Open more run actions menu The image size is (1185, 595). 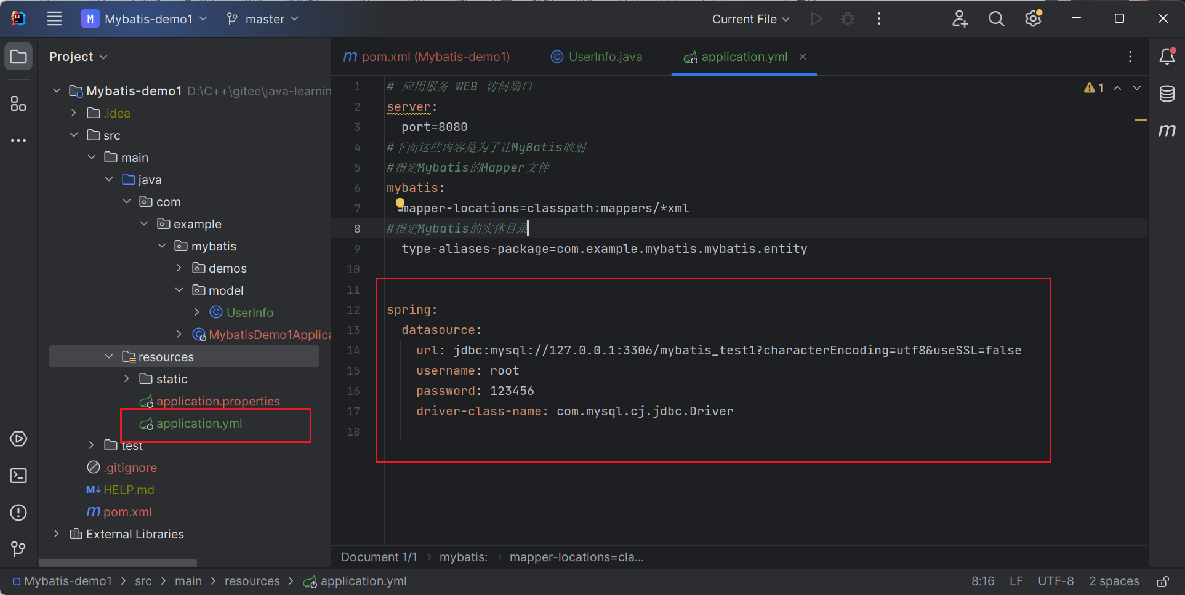coord(879,19)
